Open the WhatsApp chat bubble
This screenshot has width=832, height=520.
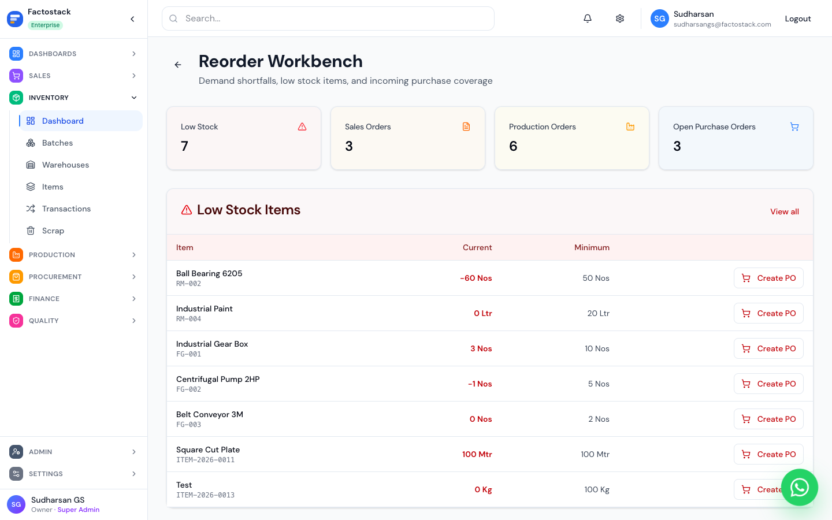tap(800, 488)
